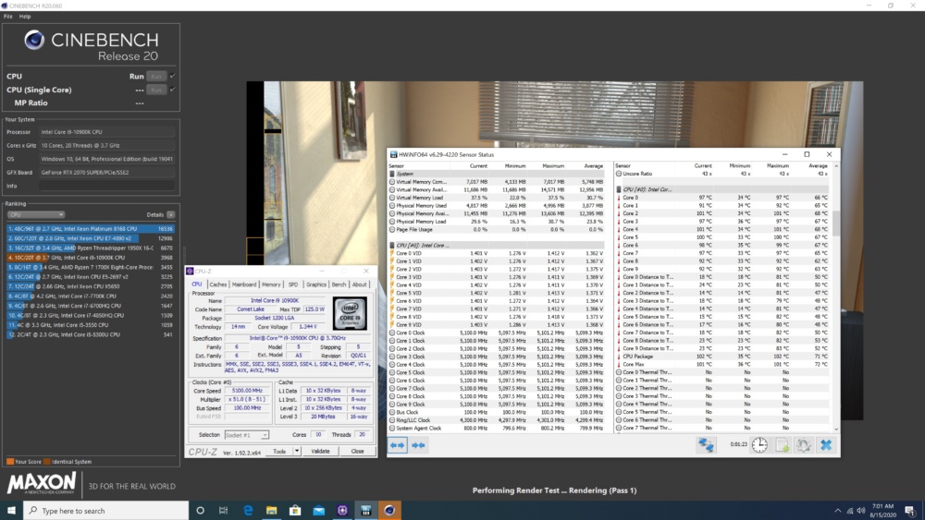
Task: Click the Intel Core i9 logo in CPU-Z
Action: click(350, 313)
